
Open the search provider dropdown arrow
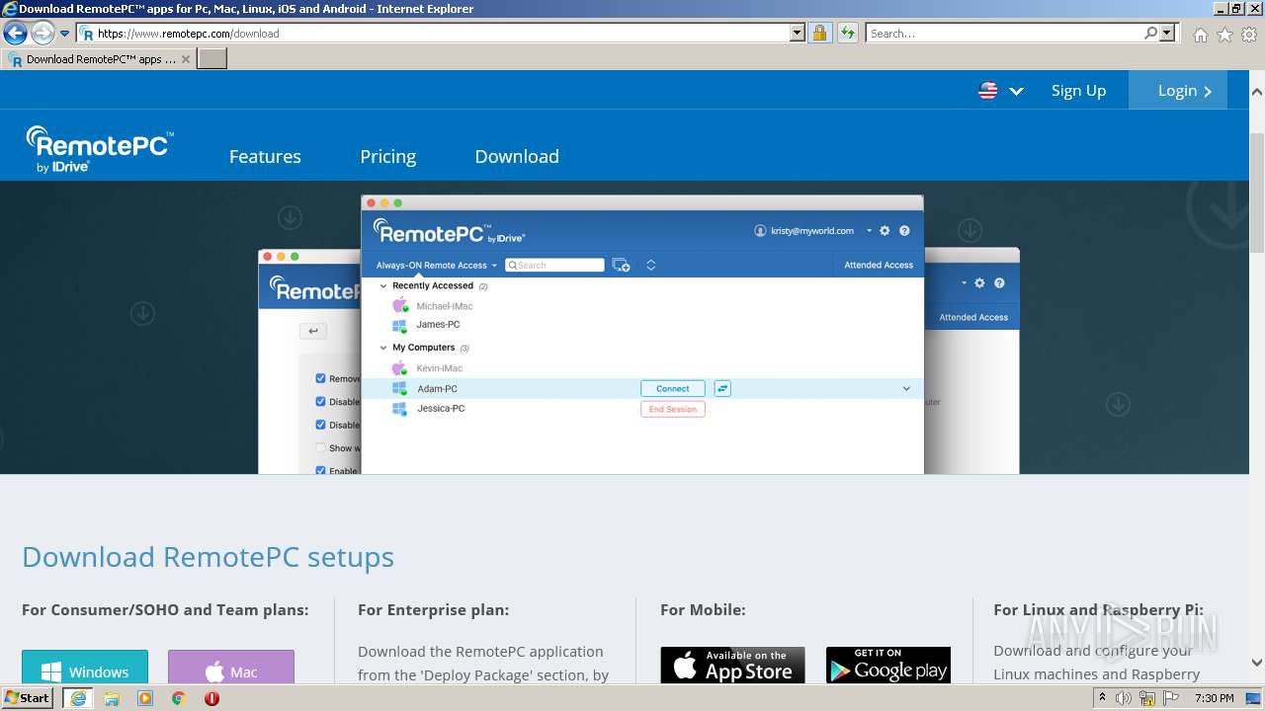[1168, 33]
